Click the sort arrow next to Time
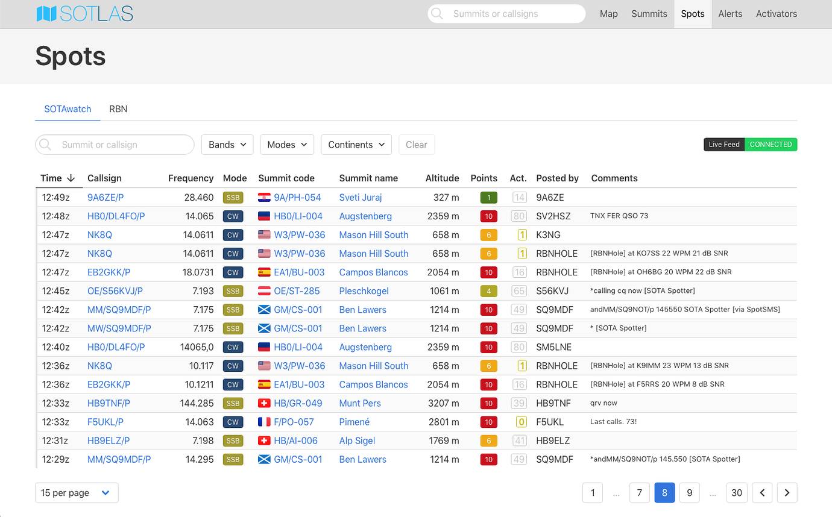Screen dimensions: 832x517 (71, 178)
